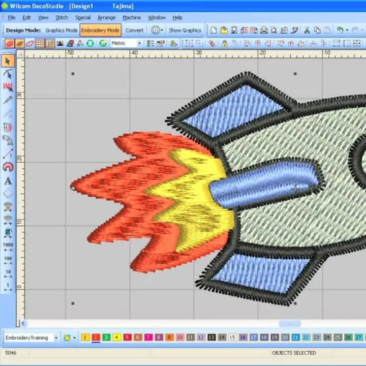Click the travel by 1 stitch tool
The height and width of the screenshot is (366, 366).
point(8,287)
